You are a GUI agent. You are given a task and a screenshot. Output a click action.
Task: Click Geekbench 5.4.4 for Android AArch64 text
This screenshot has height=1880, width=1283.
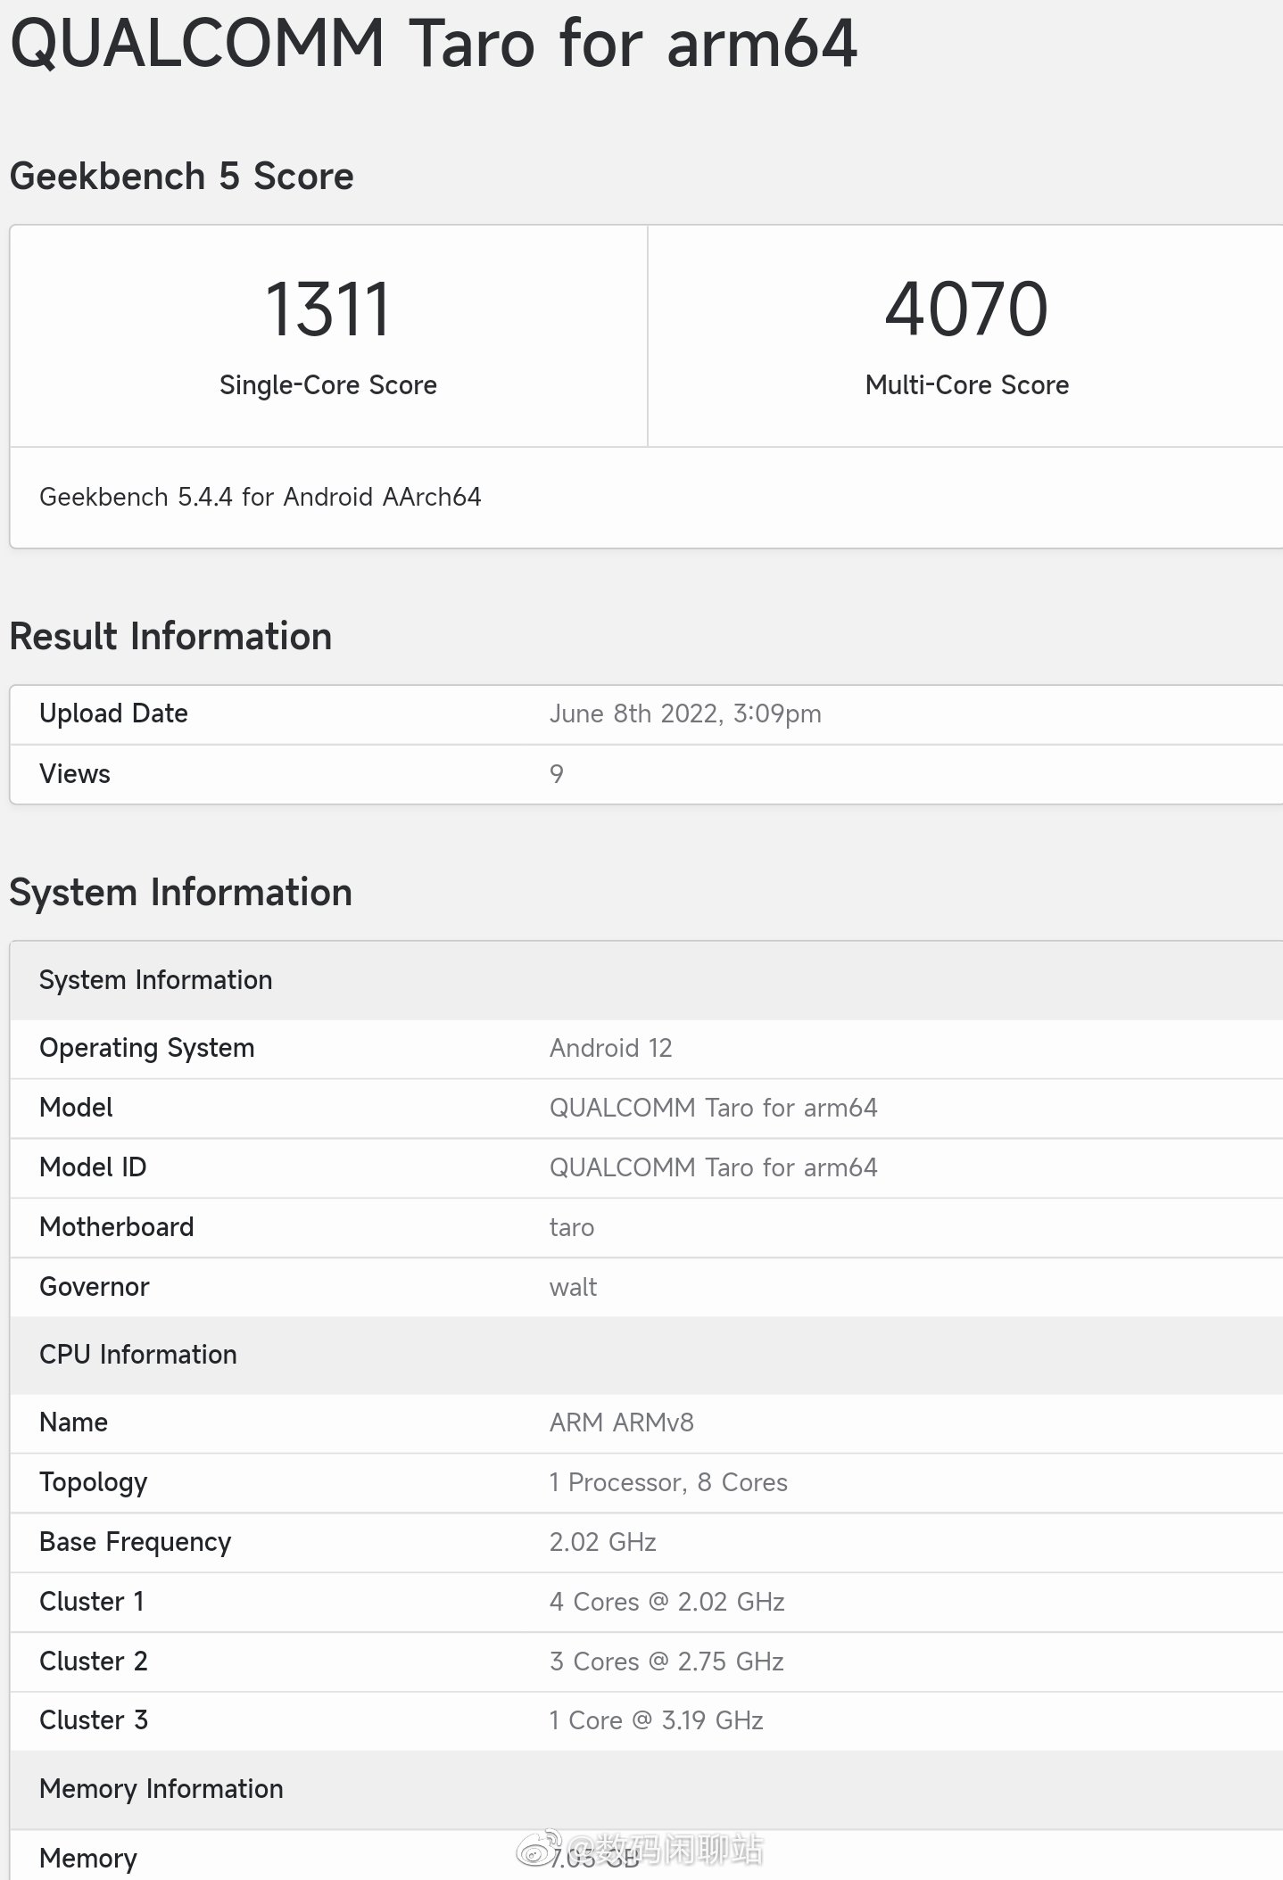(260, 497)
